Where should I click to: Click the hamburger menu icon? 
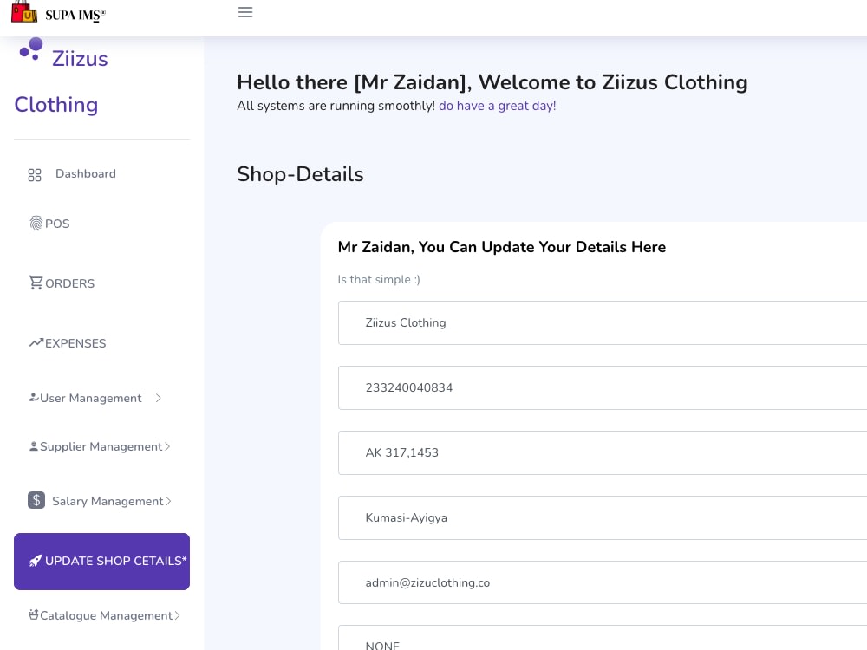[x=245, y=12]
